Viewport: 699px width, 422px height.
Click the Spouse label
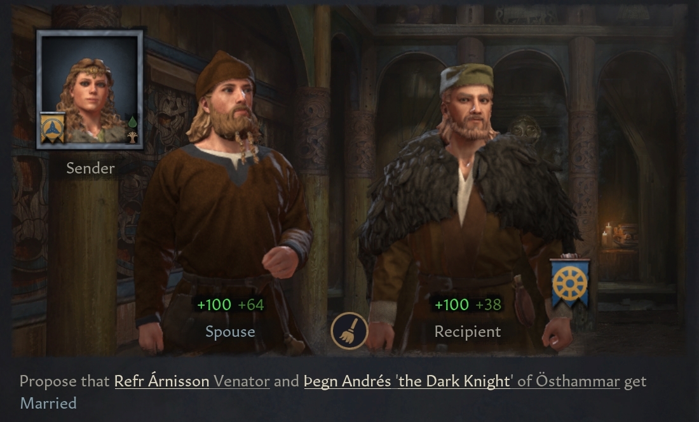click(x=230, y=332)
